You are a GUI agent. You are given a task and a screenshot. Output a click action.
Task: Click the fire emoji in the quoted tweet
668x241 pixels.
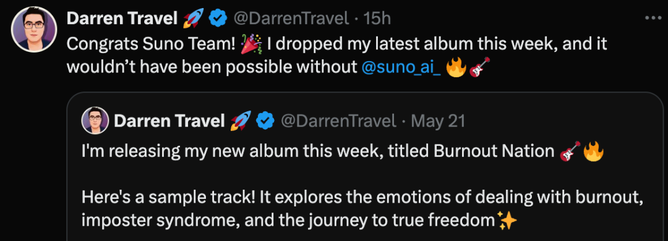[593, 151]
